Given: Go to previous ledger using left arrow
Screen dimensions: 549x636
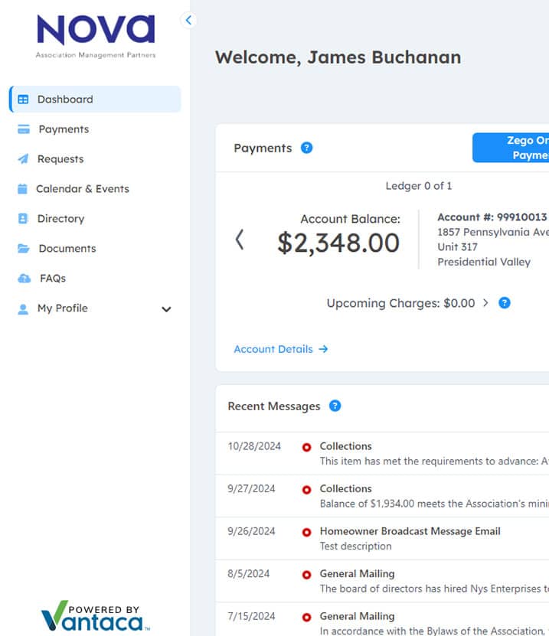Looking at the screenshot, I should click(x=240, y=240).
